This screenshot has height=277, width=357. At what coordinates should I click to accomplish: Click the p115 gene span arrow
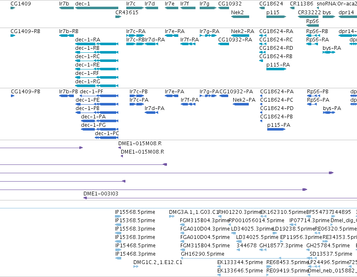tap(276, 17)
